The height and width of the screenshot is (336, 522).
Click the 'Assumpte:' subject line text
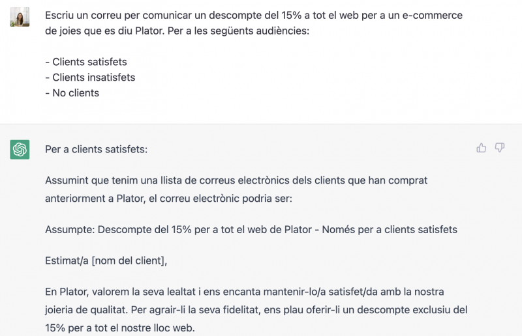[x=70, y=230]
